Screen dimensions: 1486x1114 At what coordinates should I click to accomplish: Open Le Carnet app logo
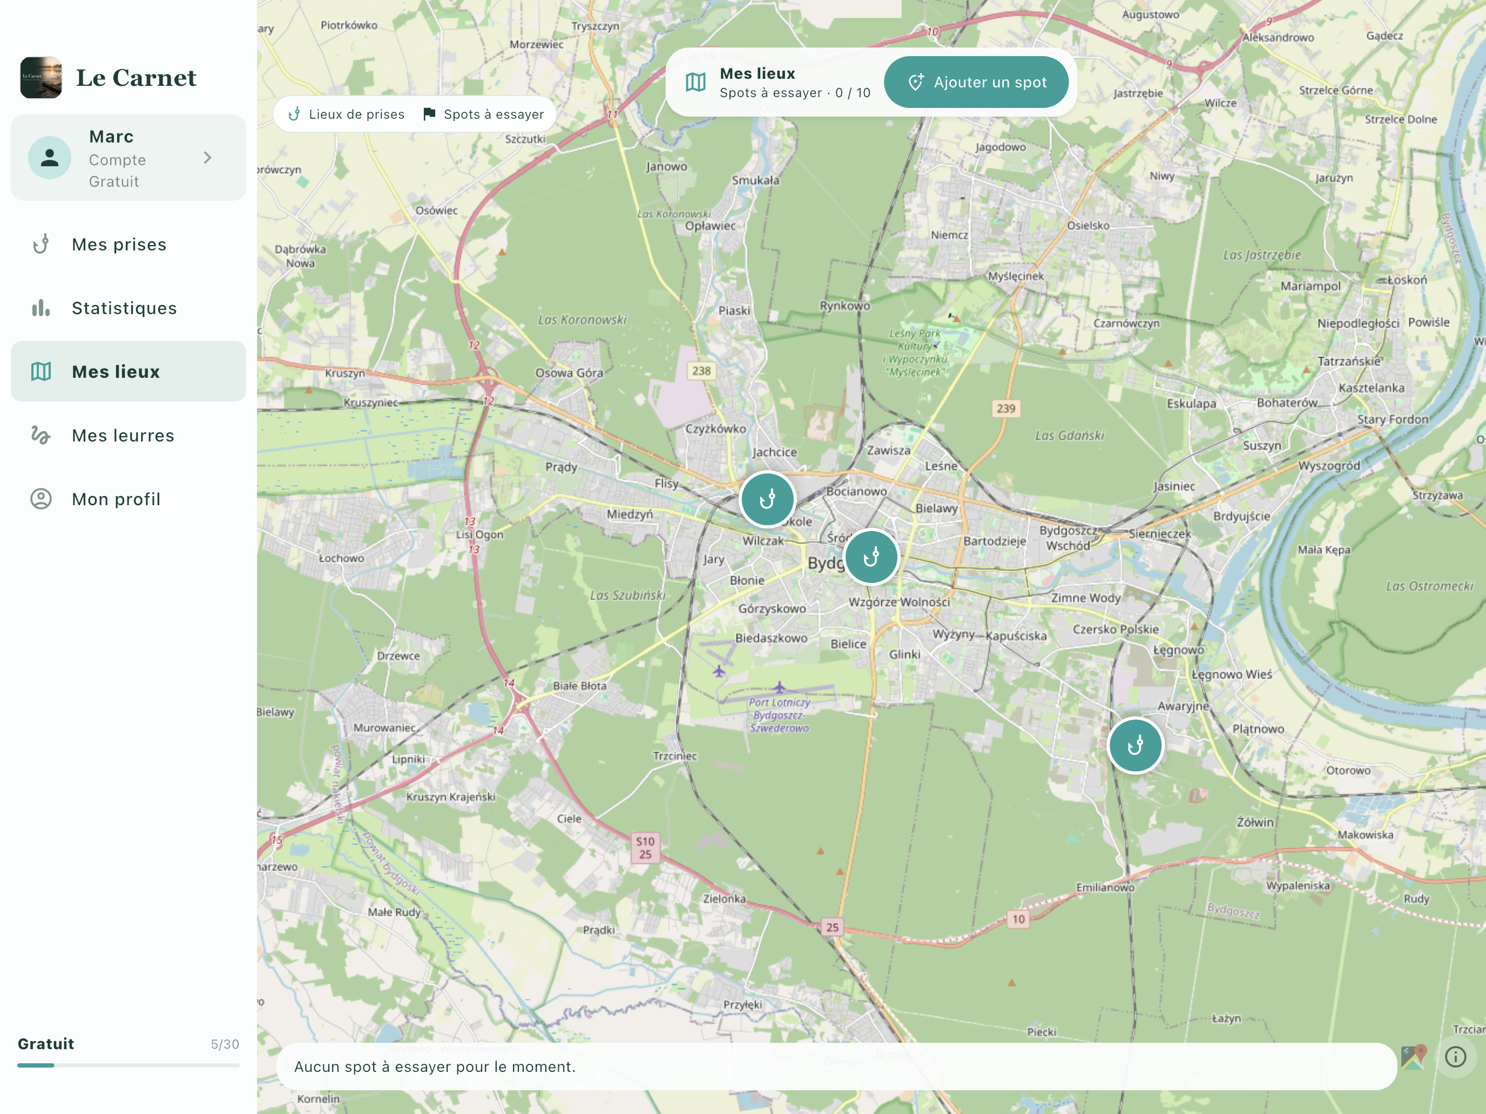pyautogui.click(x=41, y=77)
